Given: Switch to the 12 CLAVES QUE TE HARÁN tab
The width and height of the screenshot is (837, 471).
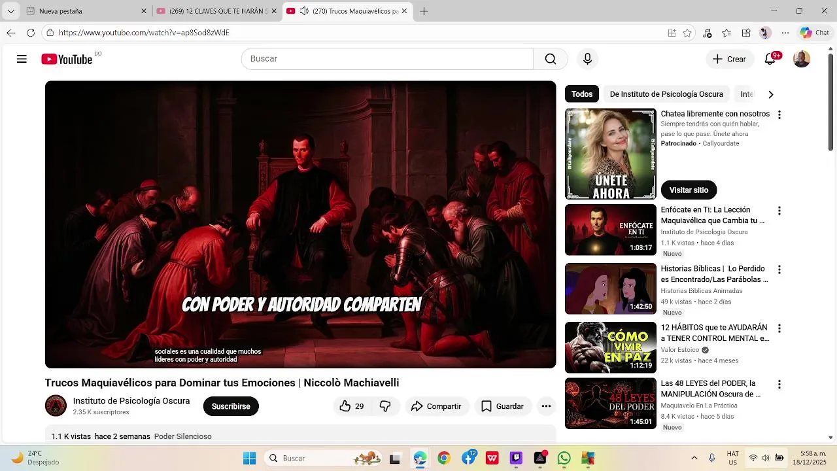Looking at the screenshot, I should coord(217,11).
